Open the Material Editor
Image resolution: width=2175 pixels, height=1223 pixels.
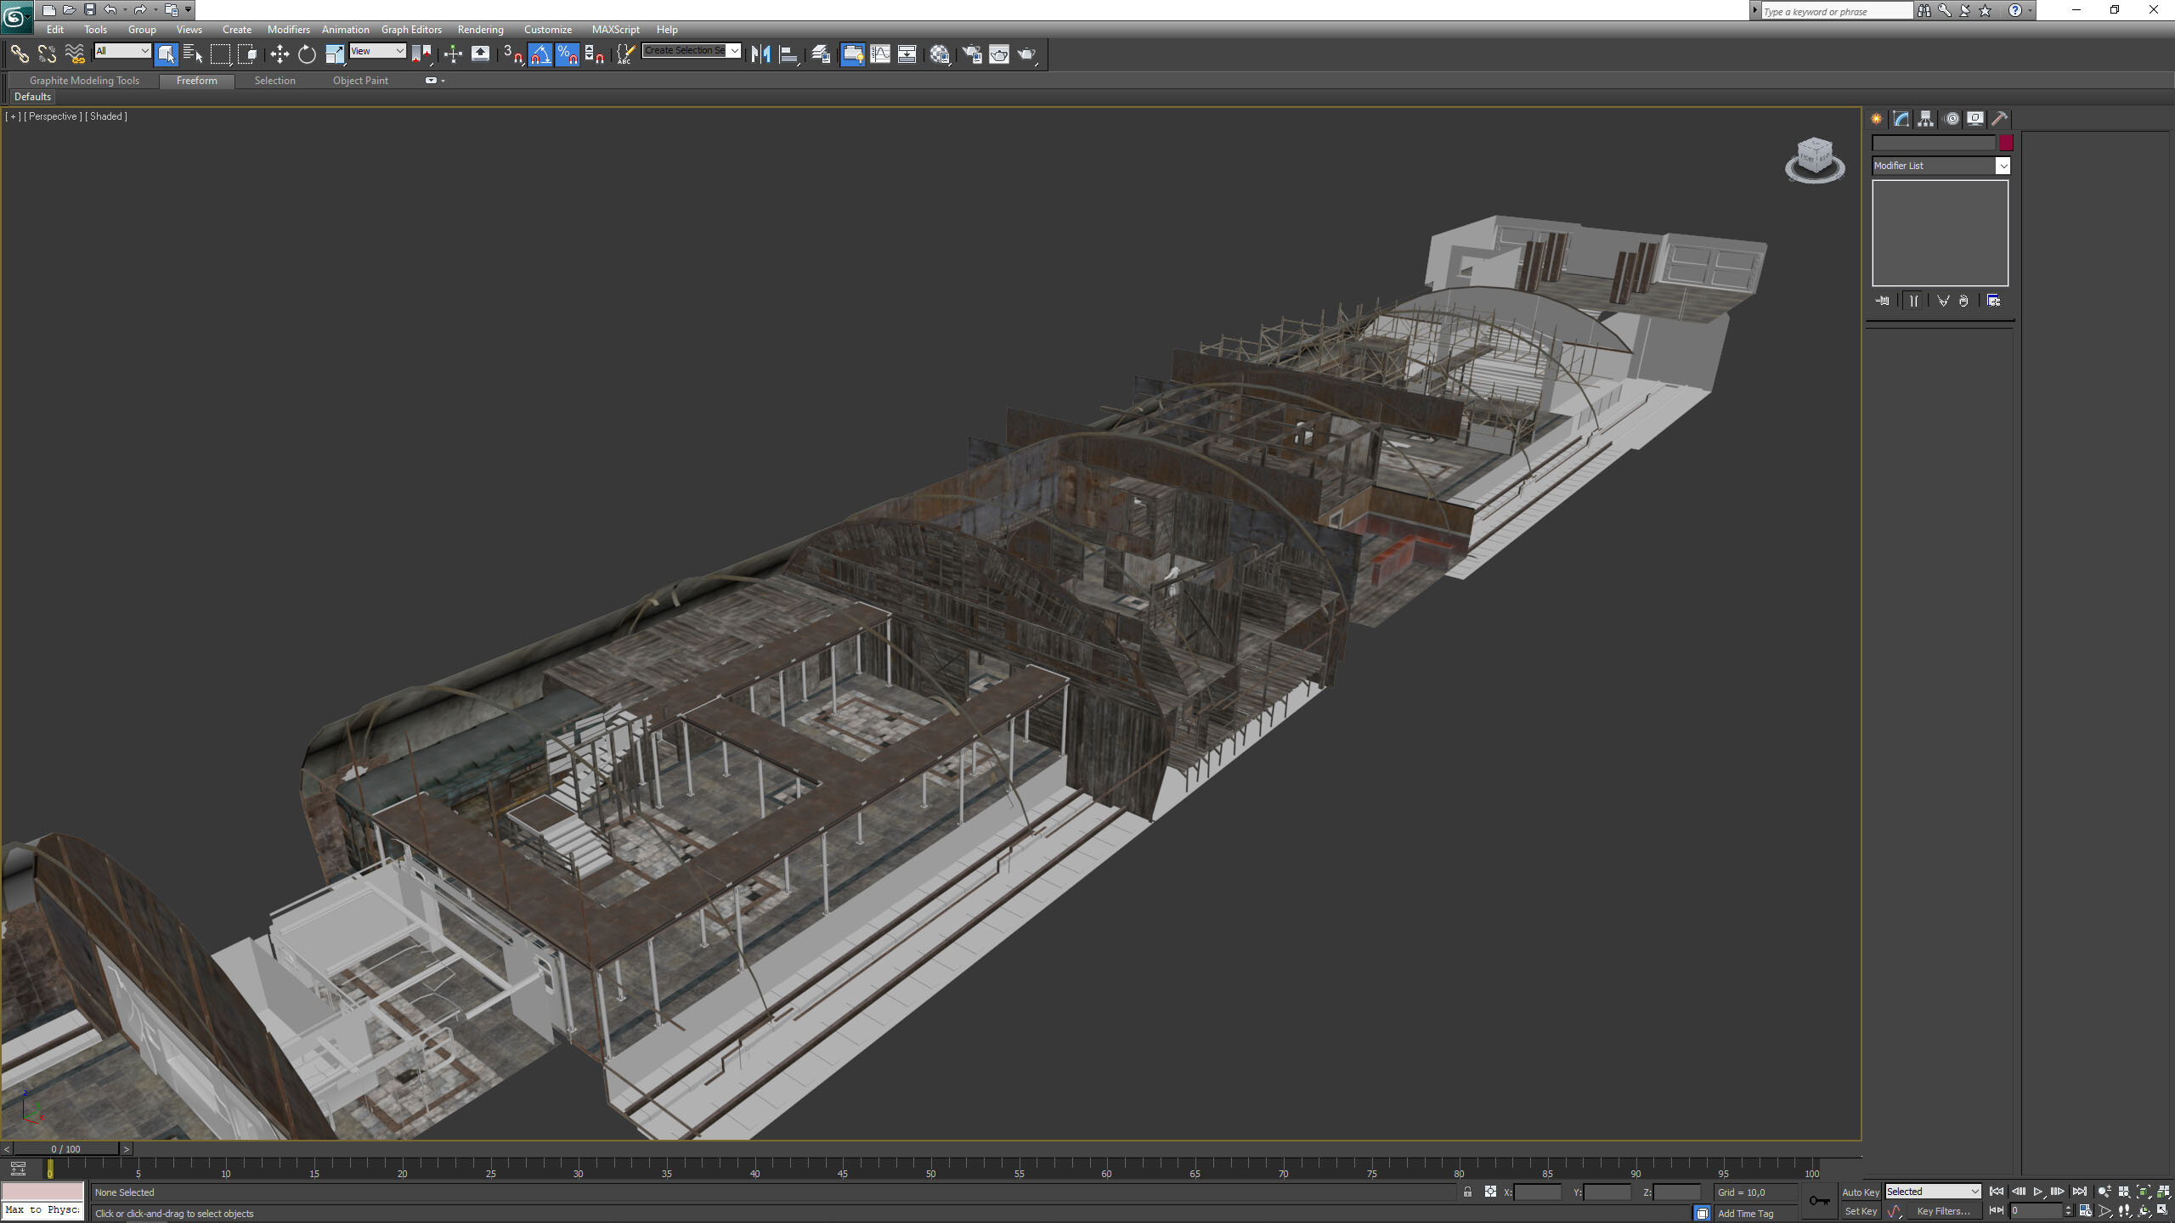pos(940,54)
